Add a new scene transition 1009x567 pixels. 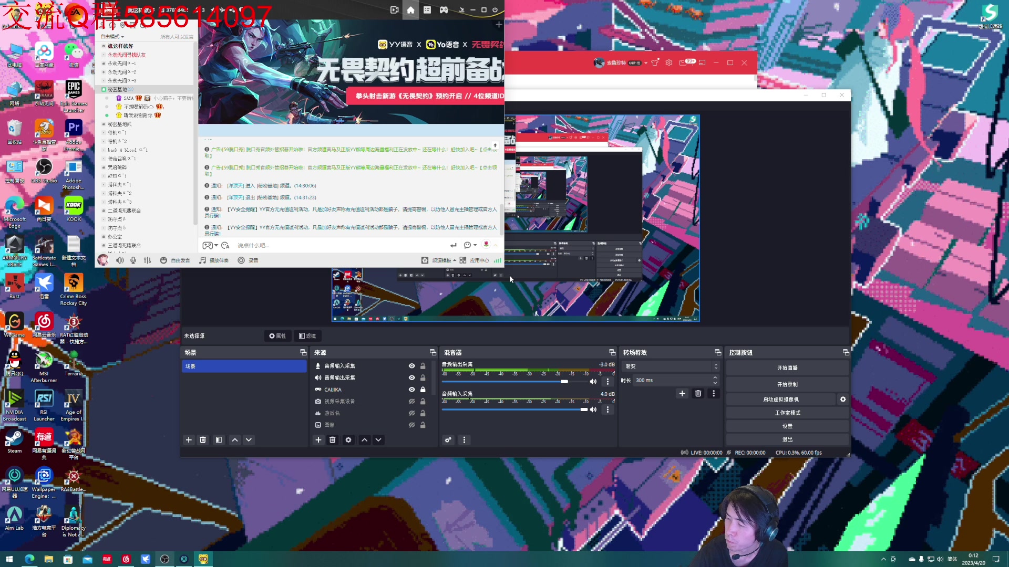[682, 393]
